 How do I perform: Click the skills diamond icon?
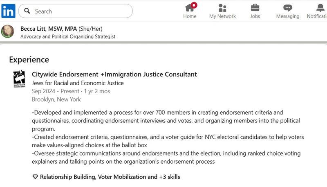pos(35,177)
